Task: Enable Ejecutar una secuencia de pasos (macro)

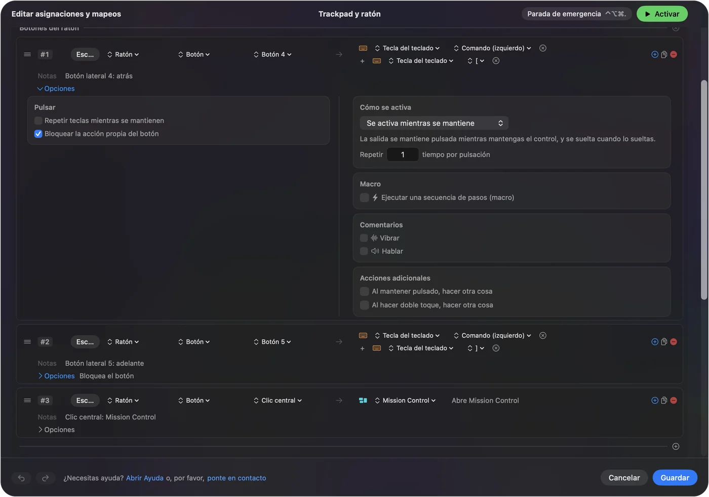Action: click(x=364, y=198)
